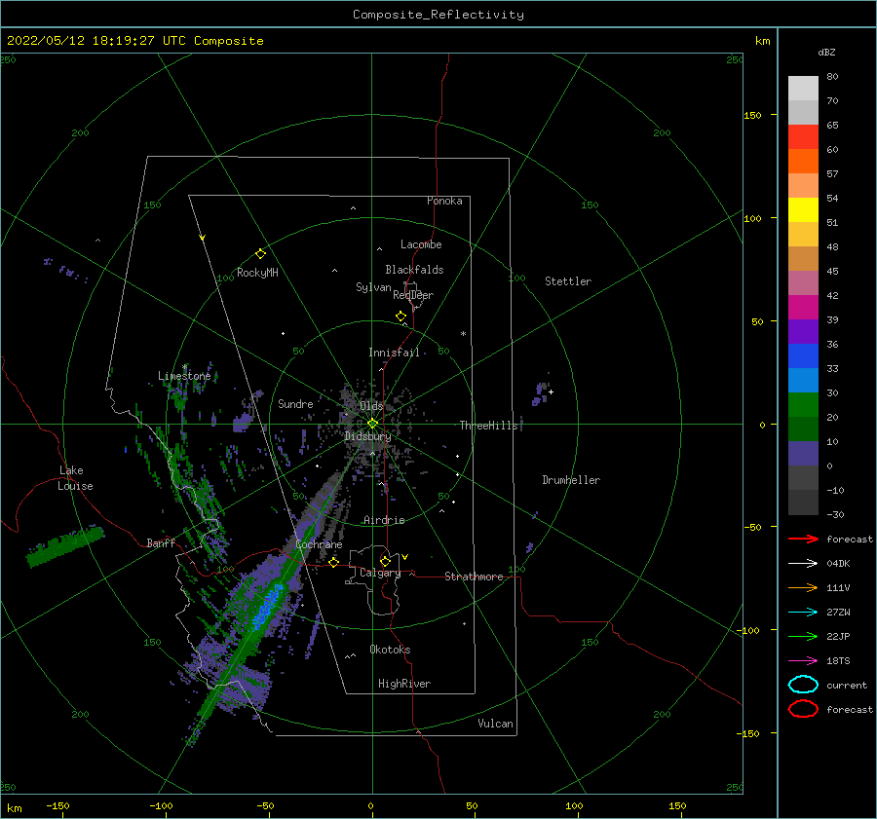Click the Sylvan label

click(x=373, y=287)
